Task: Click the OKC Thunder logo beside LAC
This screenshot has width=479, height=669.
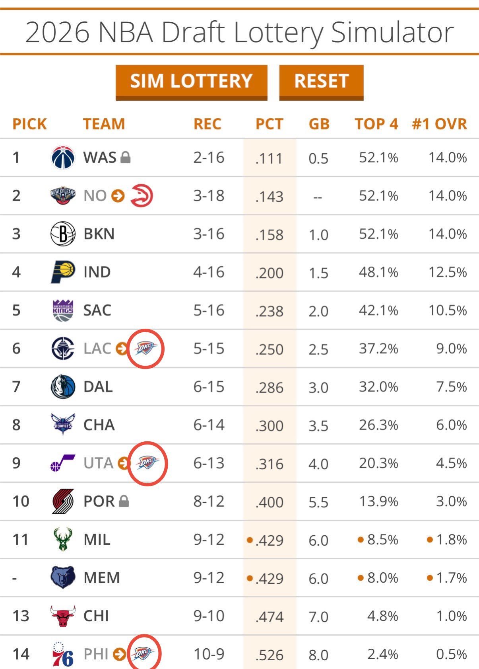Action: [x=145, y=348]
